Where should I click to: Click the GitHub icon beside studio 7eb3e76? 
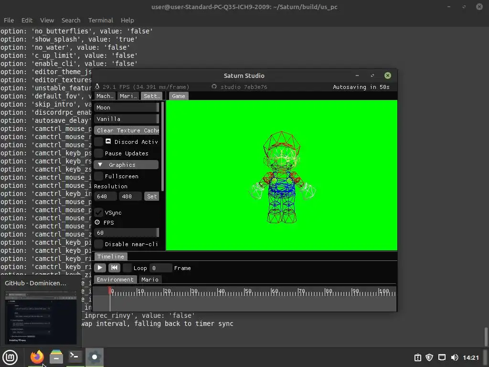214,87
